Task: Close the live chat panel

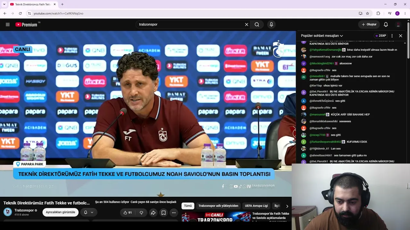Action: [x=400, y=36]
